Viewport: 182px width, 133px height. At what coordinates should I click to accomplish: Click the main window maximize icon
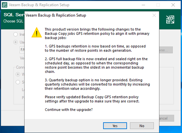[158, 5]
